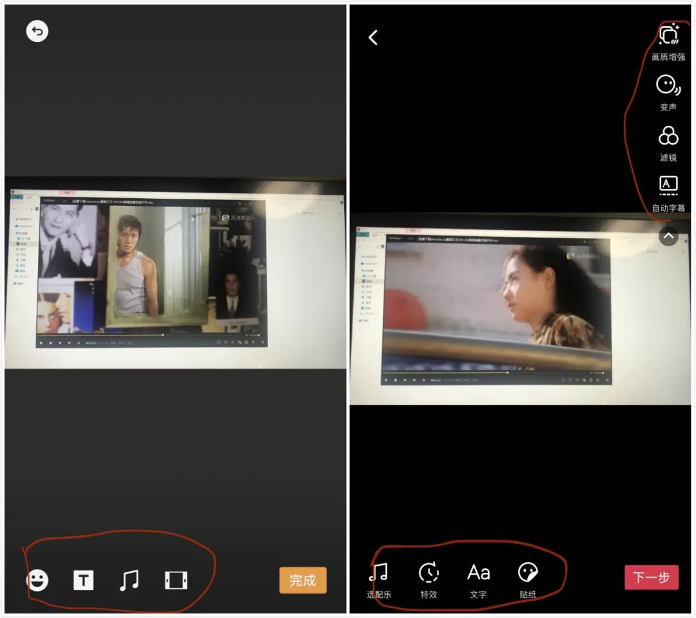Open the film strip clip trimming icon
Viewport: 696px width, 618px height.
coord(176,581)
